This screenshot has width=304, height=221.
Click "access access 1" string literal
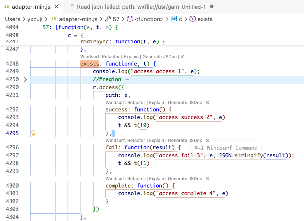click(x=157, y=71)
